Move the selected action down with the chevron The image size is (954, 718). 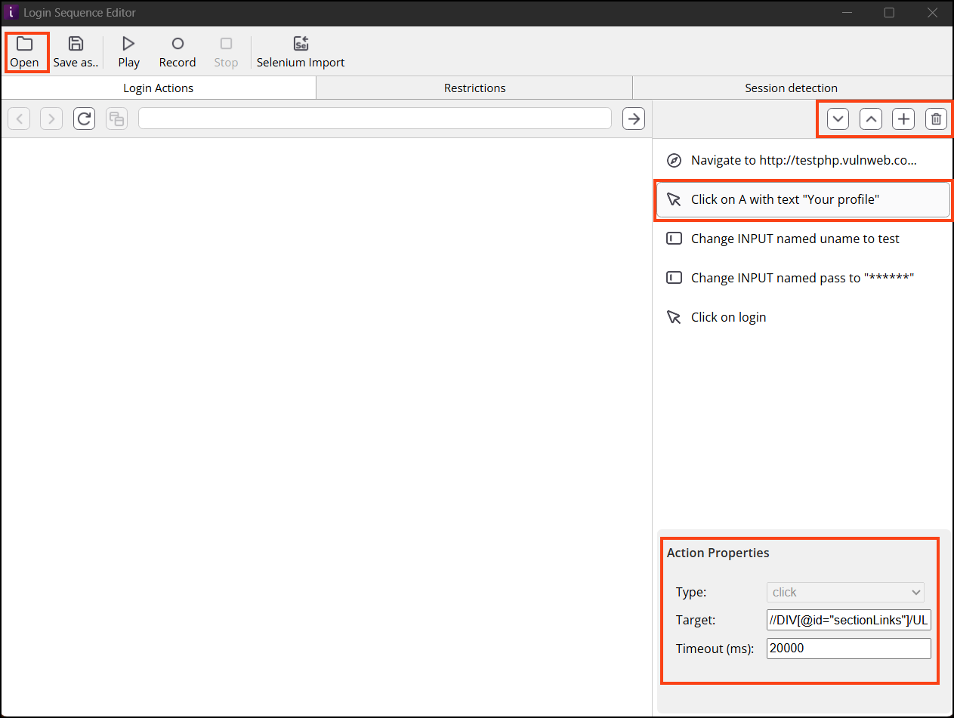pos(838,119)
